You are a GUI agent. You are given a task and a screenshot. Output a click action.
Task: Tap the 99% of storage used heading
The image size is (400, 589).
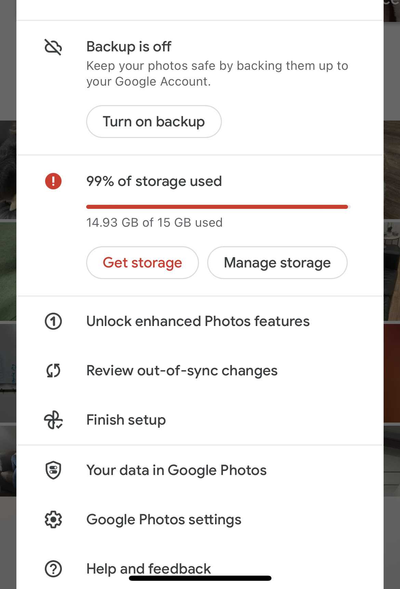pos(154,181)
